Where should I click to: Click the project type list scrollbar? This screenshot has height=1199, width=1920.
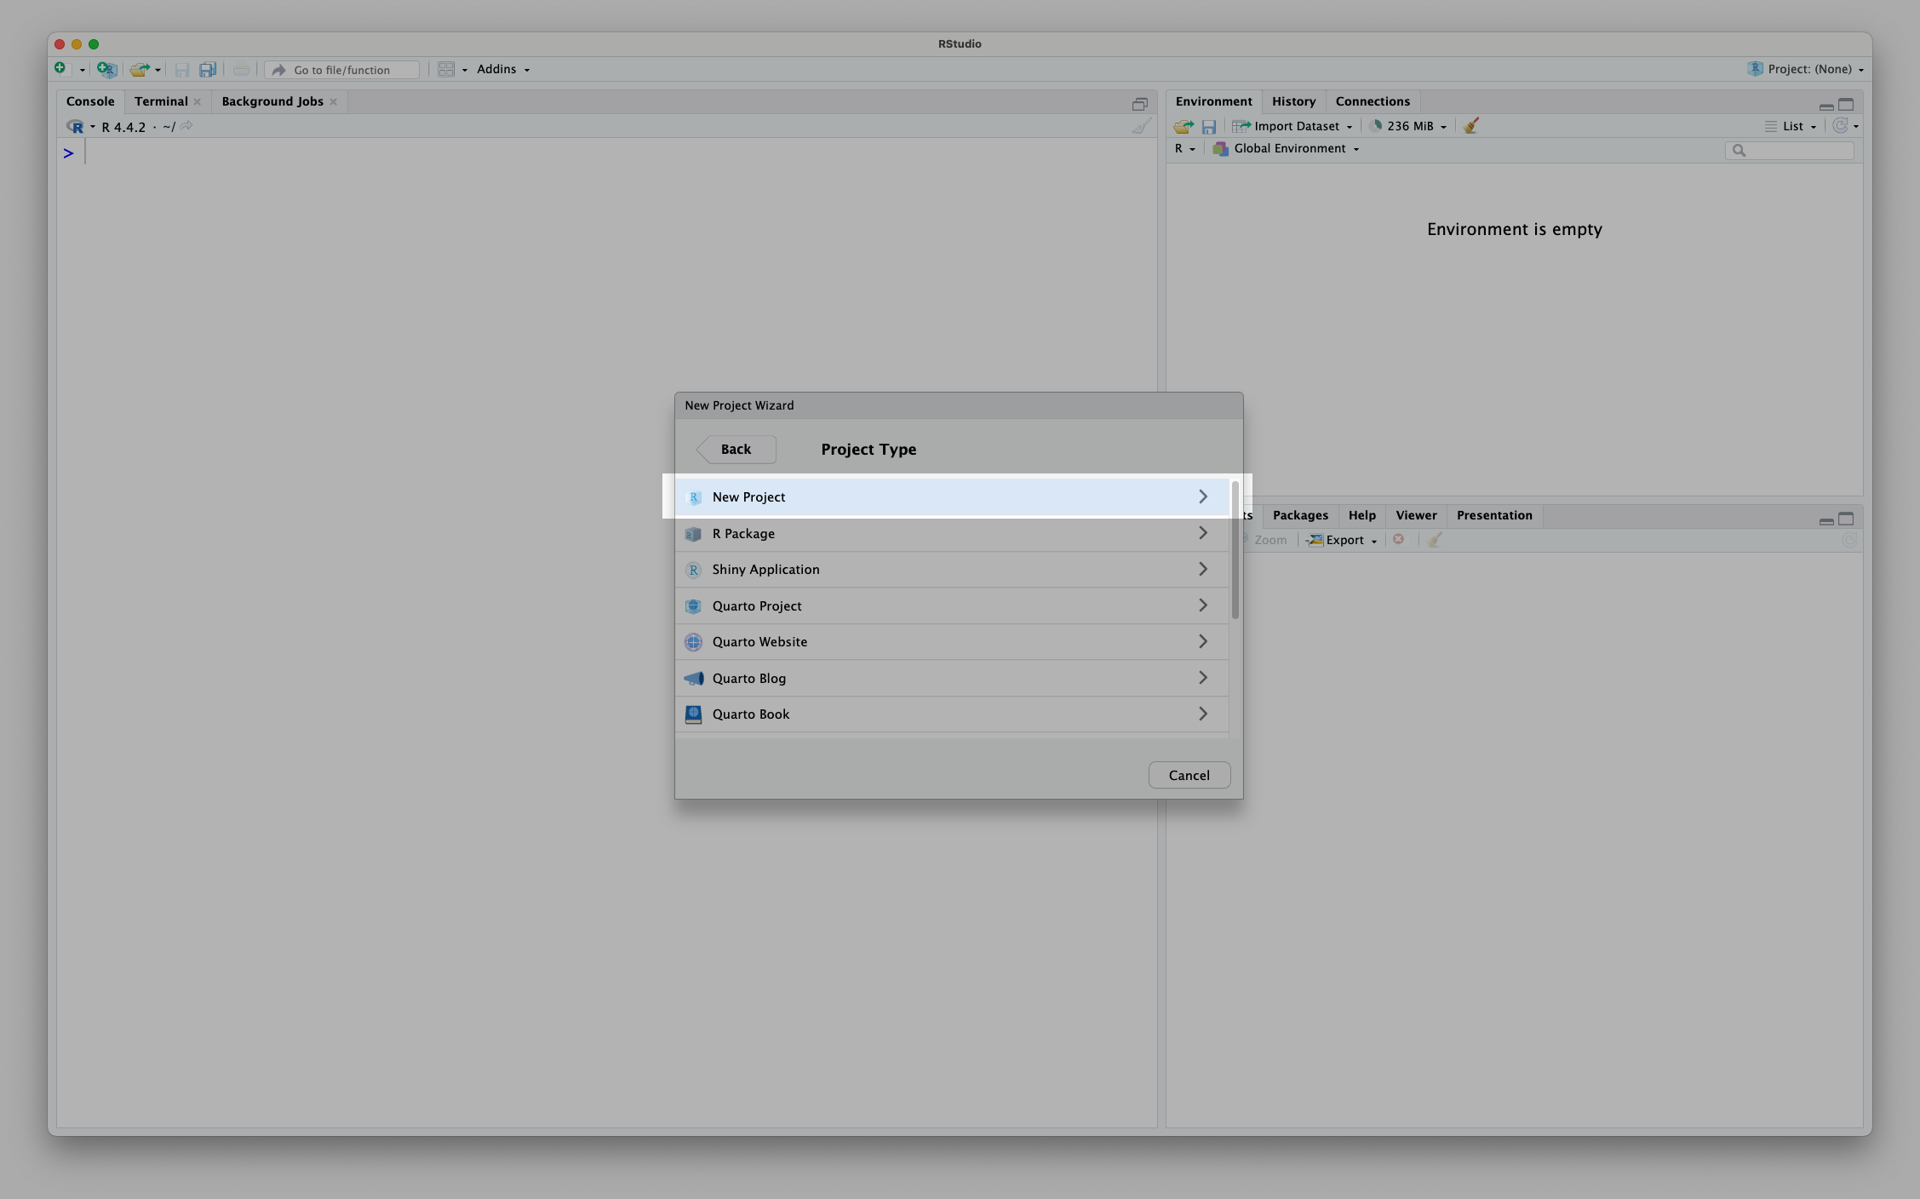pos(1235,550)
